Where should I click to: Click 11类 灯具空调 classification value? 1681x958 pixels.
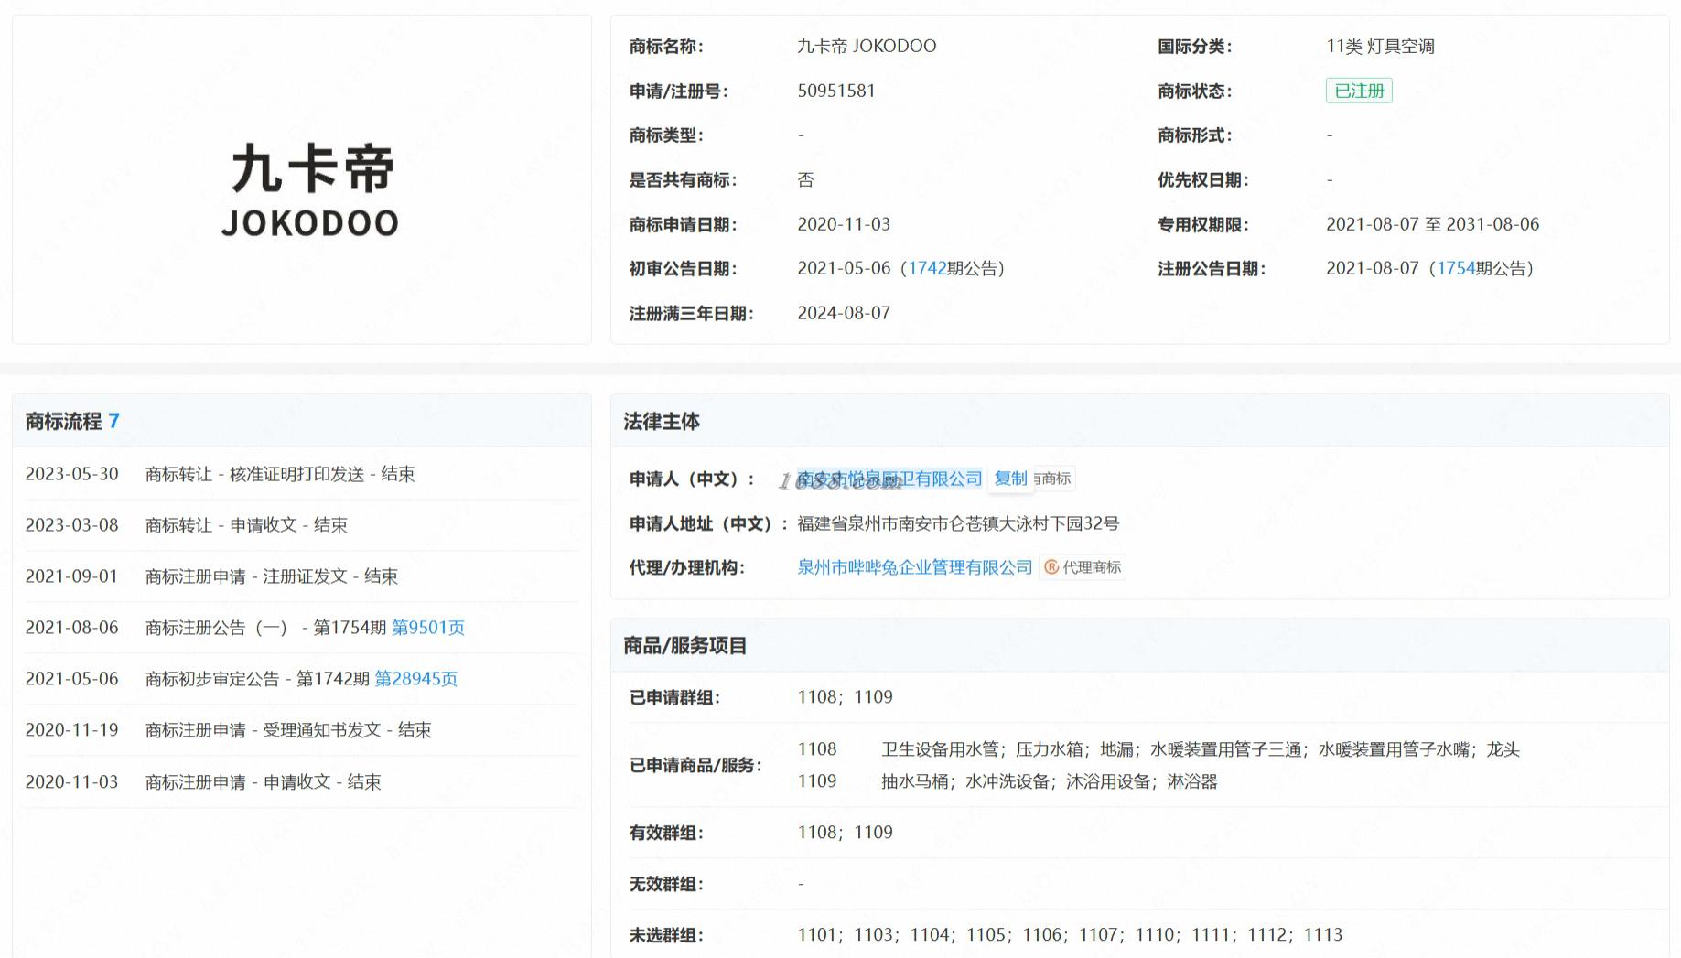tap(1380, 46)
